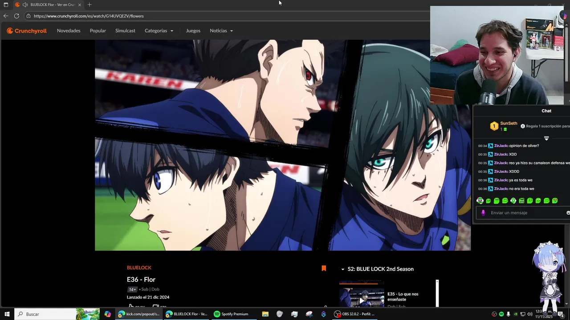570x320 pixels.
Task: Click the episode list scrollbar
Action: click(437, 293)
